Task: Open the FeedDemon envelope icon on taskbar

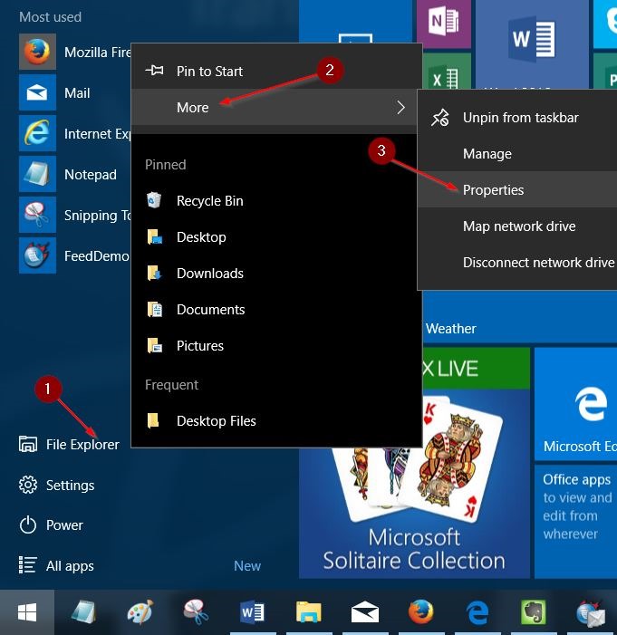Action: [590, 613]
